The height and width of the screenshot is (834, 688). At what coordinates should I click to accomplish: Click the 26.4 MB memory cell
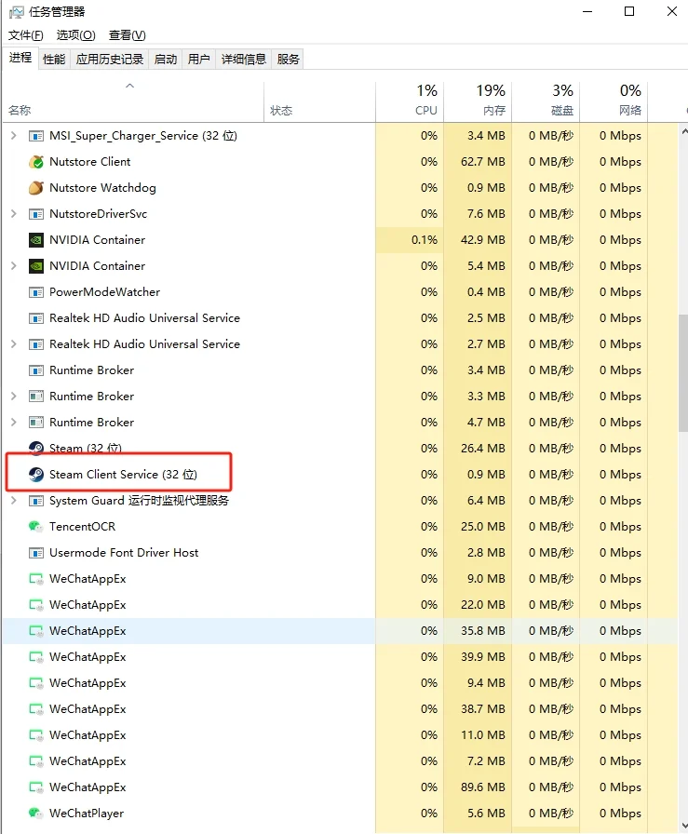coord(478,449)
